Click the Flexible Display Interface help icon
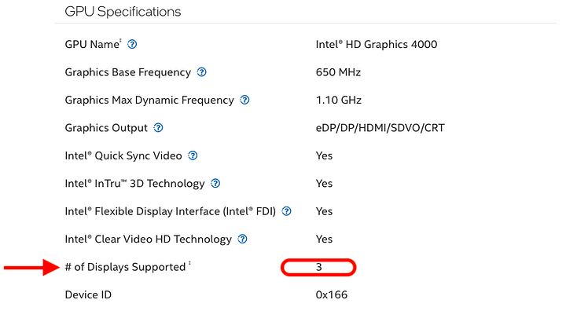 (x=287, y=211)
